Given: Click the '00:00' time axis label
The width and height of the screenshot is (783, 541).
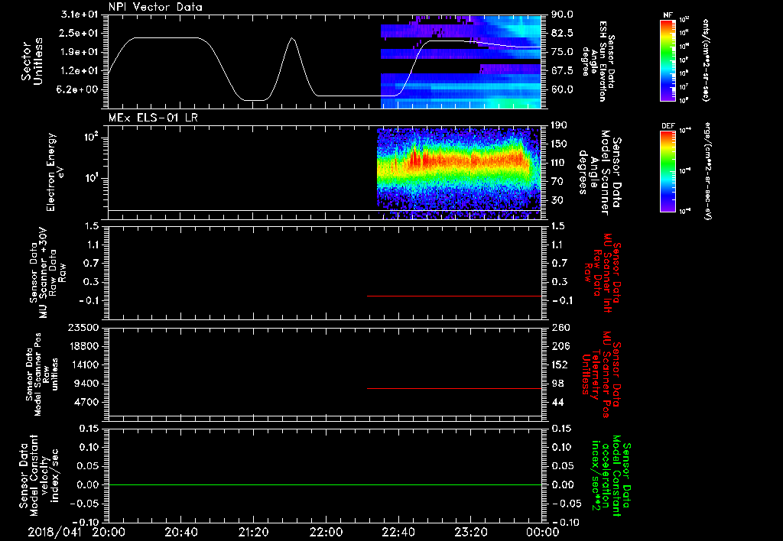Looking at the screenshot, I should [x=543, y=532].
